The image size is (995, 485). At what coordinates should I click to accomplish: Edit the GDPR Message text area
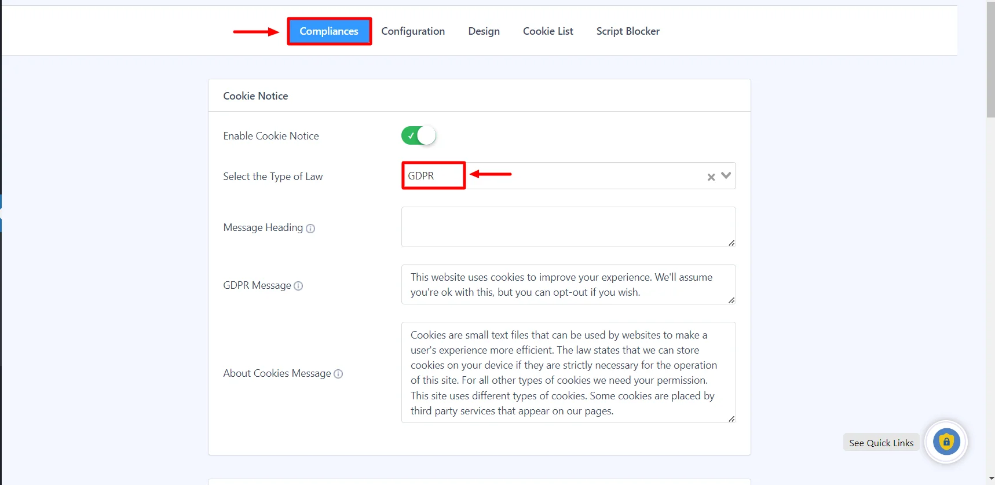click(x=568, y=284)
